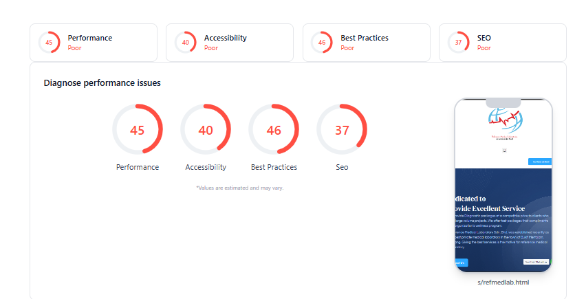Click the small 37 score ring icon
The width and height of the screenshot is (575, 299).
458,43
